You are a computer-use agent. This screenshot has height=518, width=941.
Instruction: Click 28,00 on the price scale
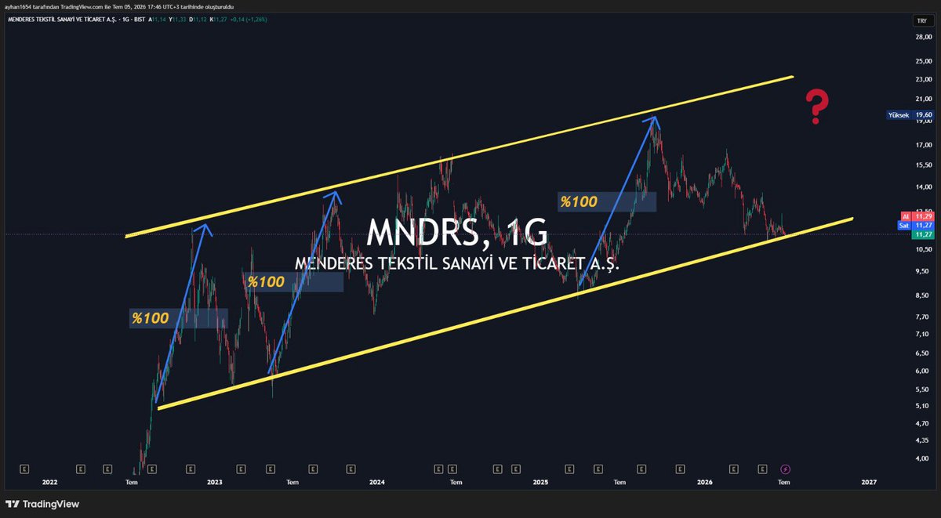[924, 36]
